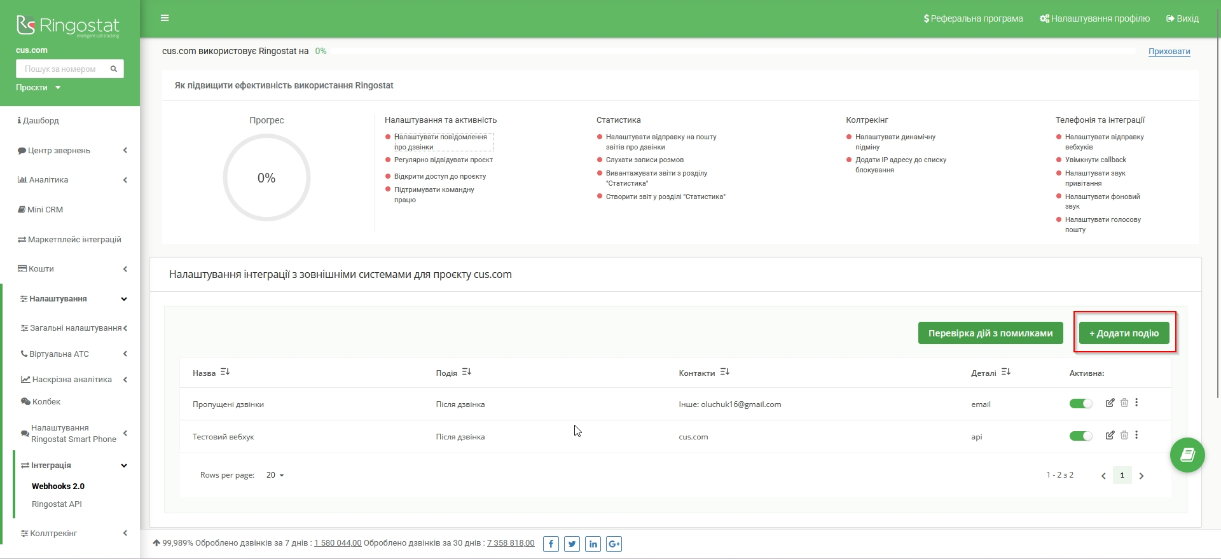Open more options for Тестовий вебхук
This screenshot has width=1221, height=559.
(1136, 435)
